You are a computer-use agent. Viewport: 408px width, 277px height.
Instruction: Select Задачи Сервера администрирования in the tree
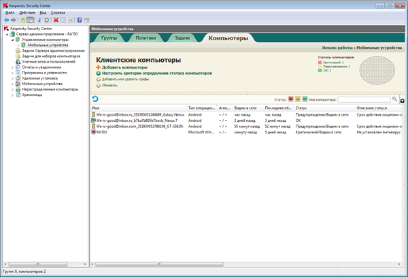[x=53, y=50]
